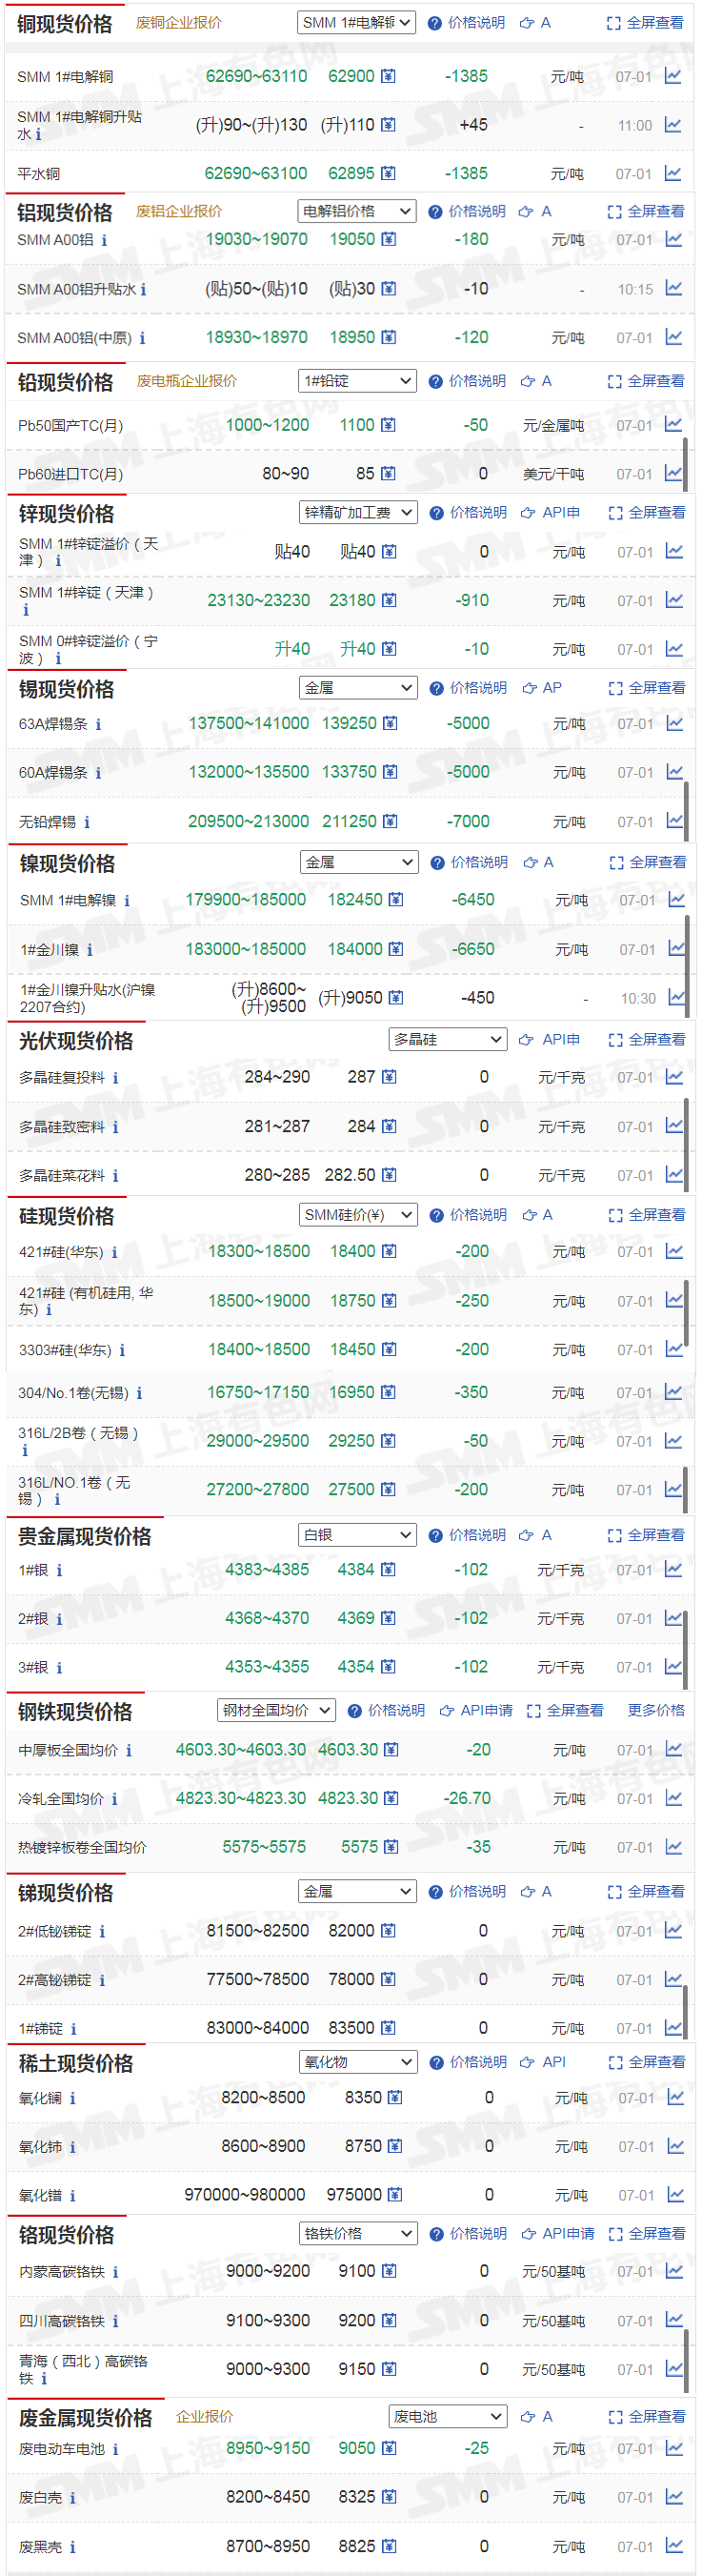Viewport: 702px width, 2576px height.
Task: Open trend chart for 多晶硅致密料
Action: pyautogui.click(x=674, y=1126)
